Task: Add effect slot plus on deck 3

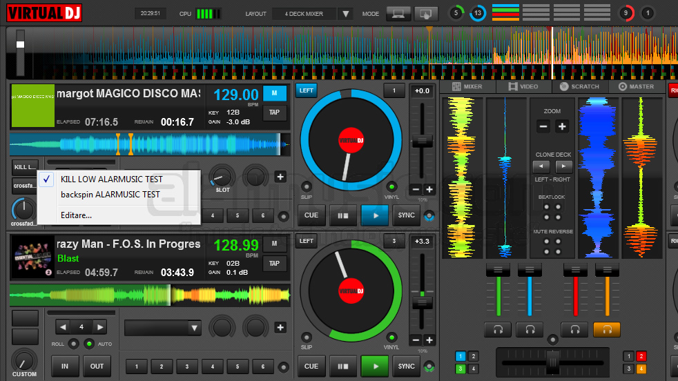Action: point(280,328)
